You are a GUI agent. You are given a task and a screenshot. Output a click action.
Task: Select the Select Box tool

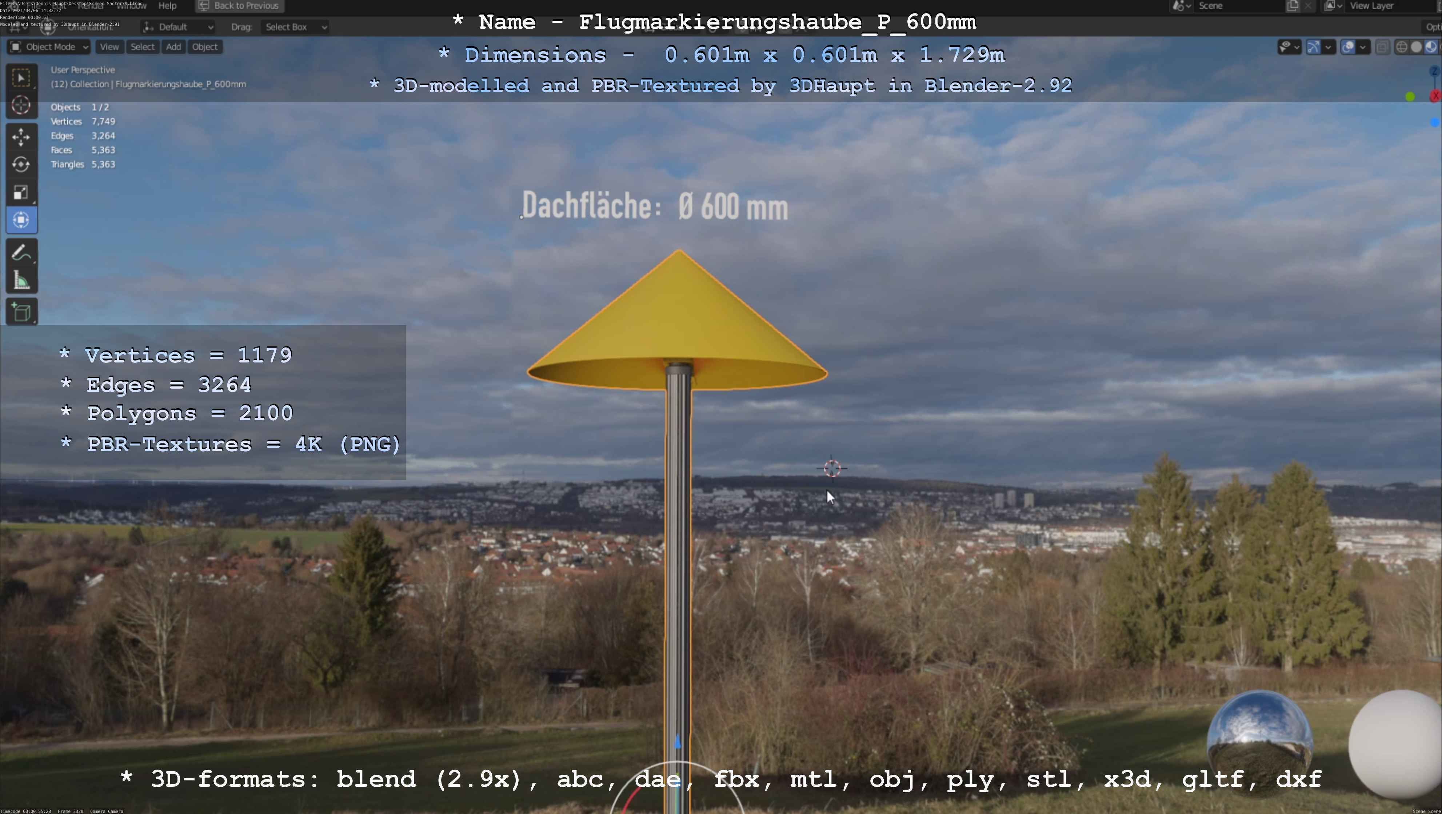coord(21,78)
